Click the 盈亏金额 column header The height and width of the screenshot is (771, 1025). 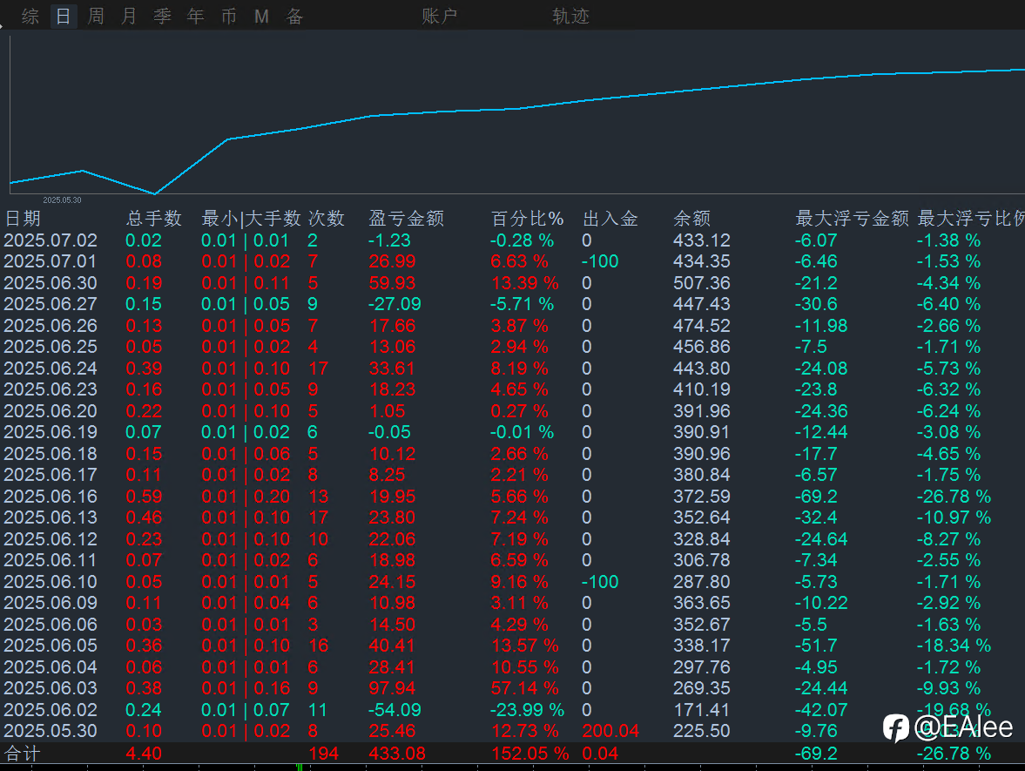tap(407, 218)
